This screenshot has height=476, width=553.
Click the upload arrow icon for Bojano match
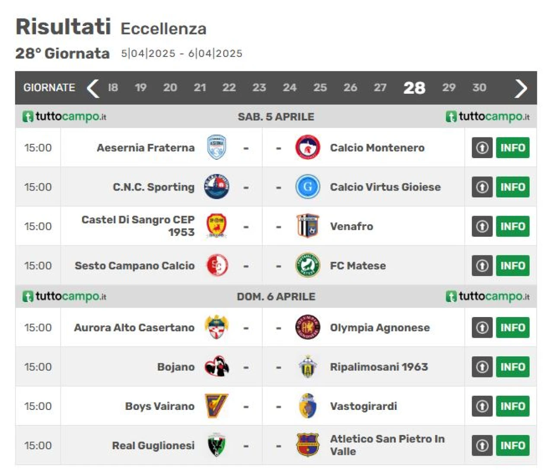482,367
